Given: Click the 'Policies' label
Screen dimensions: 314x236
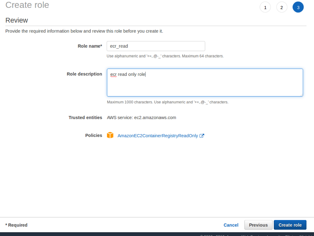Looking at the screenshot, I should [x=94, y=135].
